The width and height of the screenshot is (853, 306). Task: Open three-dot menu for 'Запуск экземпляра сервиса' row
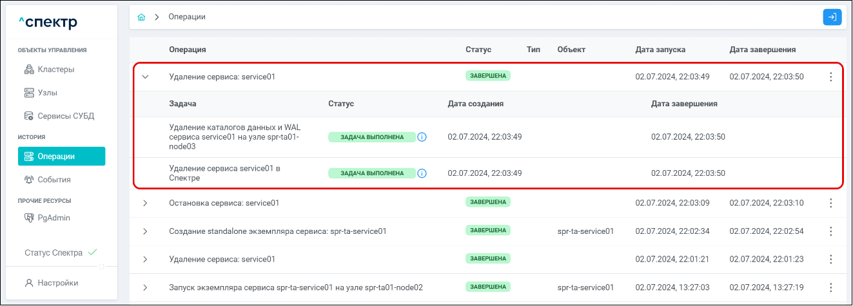830,287
